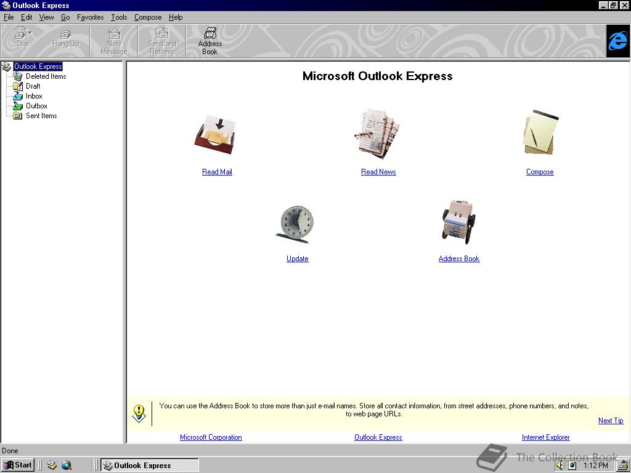Select Outlook Express root tree label
Image resolution: width=631 pixels, height=473 pixels.
(38, 67)
